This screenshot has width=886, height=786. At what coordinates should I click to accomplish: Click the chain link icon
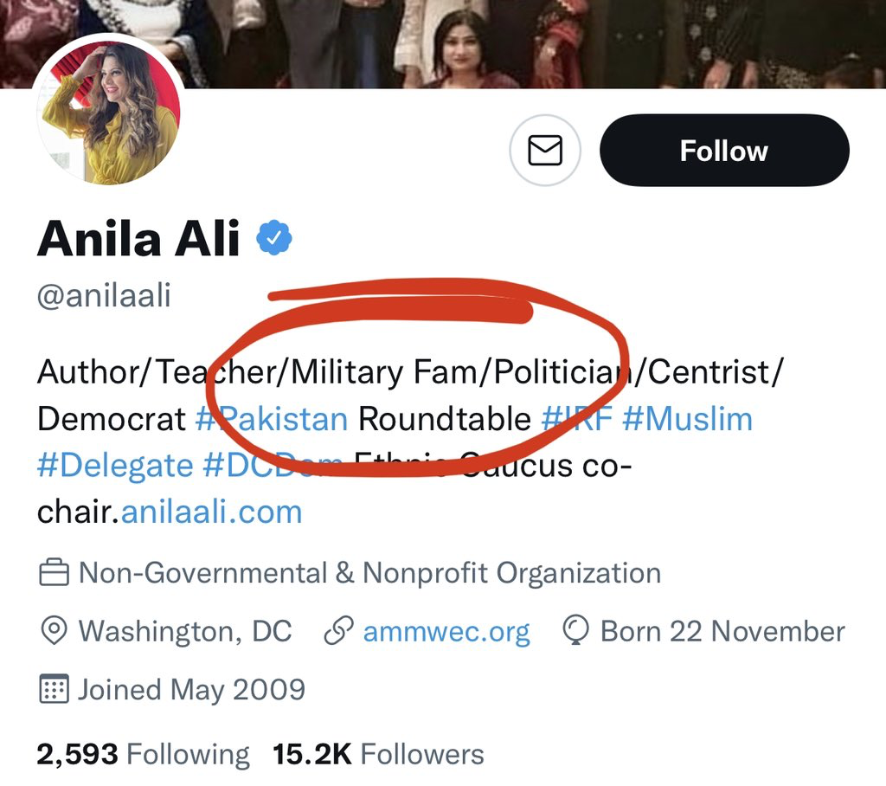click(x=339, y=630)
